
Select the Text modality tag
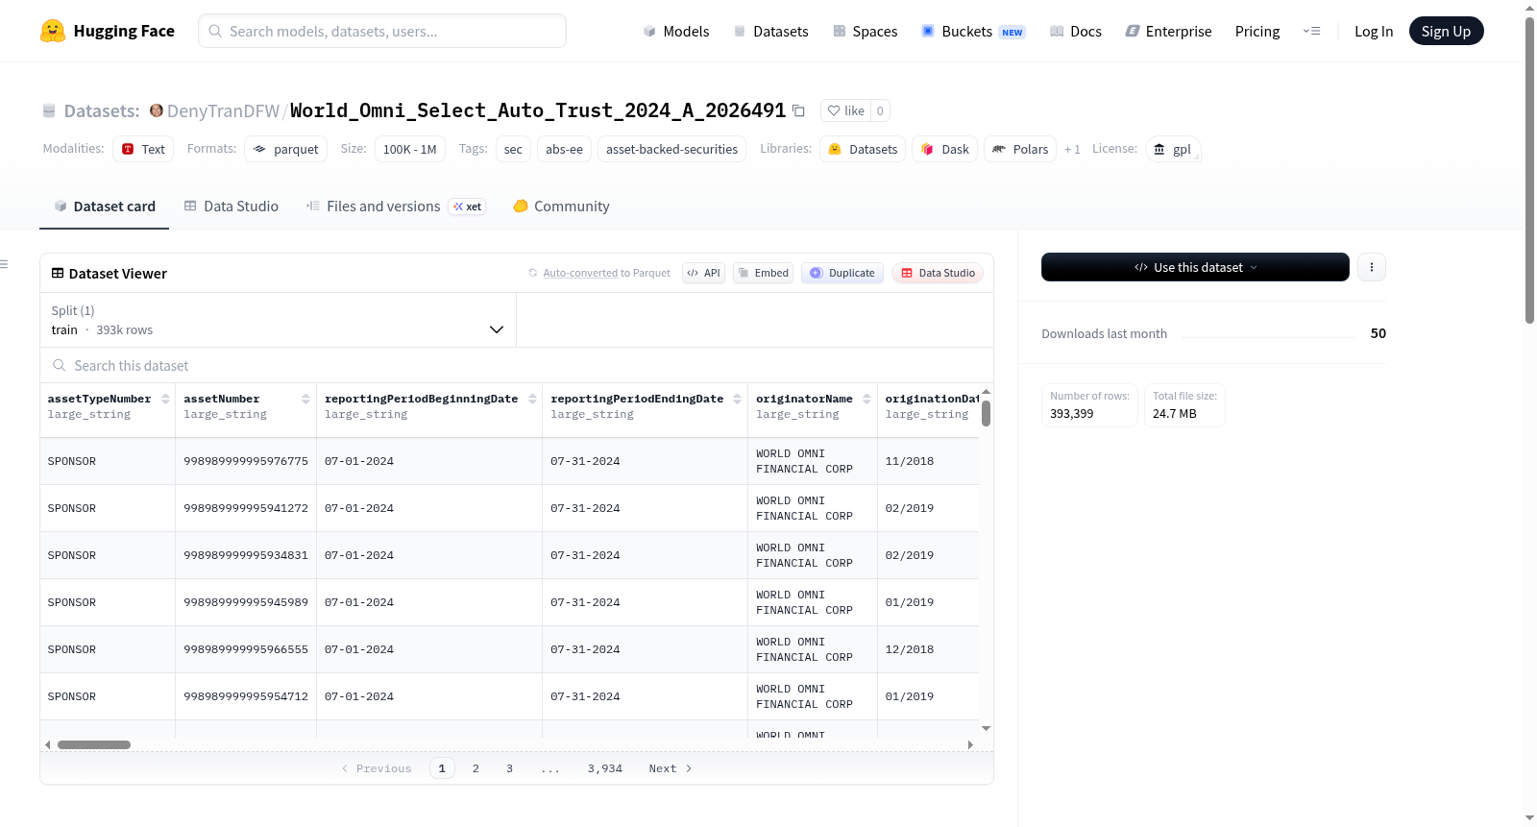143,149
